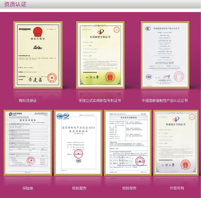Click the 太平洋保险 CPIC logo on the insurance sheet
201x198 pixels.
(x=15, y=114)
